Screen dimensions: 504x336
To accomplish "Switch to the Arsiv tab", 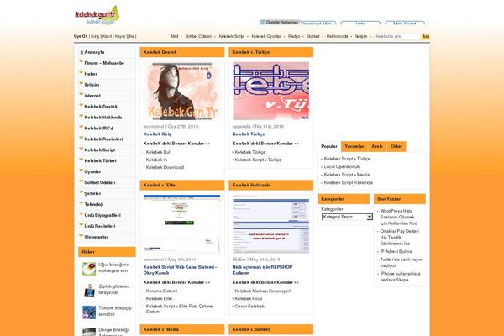I will tap(377, 146).
